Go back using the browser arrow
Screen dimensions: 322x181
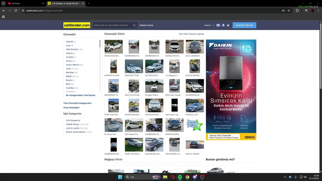tap(4, 11)
